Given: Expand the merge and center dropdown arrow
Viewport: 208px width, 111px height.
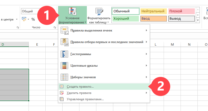Looking at the screenshot, I should [x=17, y=19].
